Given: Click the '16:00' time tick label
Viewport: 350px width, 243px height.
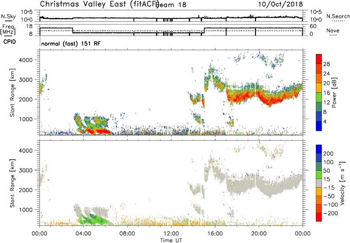Looking at the screenshot, I should point(215,234).
